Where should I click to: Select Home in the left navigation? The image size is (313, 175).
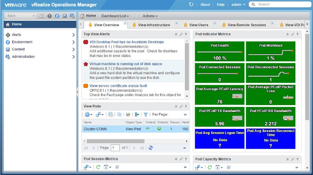click(x=40, y=24)
